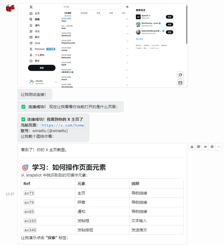The image size is (224, 245).
Task: Switch to 为你推荐 tab
Action: 68,13
